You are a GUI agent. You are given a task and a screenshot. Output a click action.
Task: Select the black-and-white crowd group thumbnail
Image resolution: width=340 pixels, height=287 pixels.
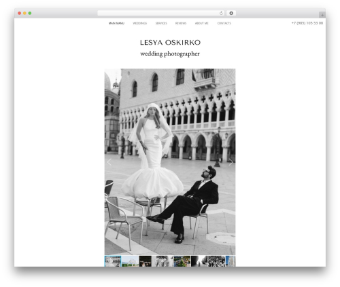(217, 261)
